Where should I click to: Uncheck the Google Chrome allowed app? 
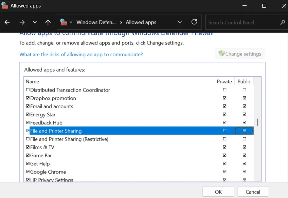pyautogui.click(x=28, y=172)
